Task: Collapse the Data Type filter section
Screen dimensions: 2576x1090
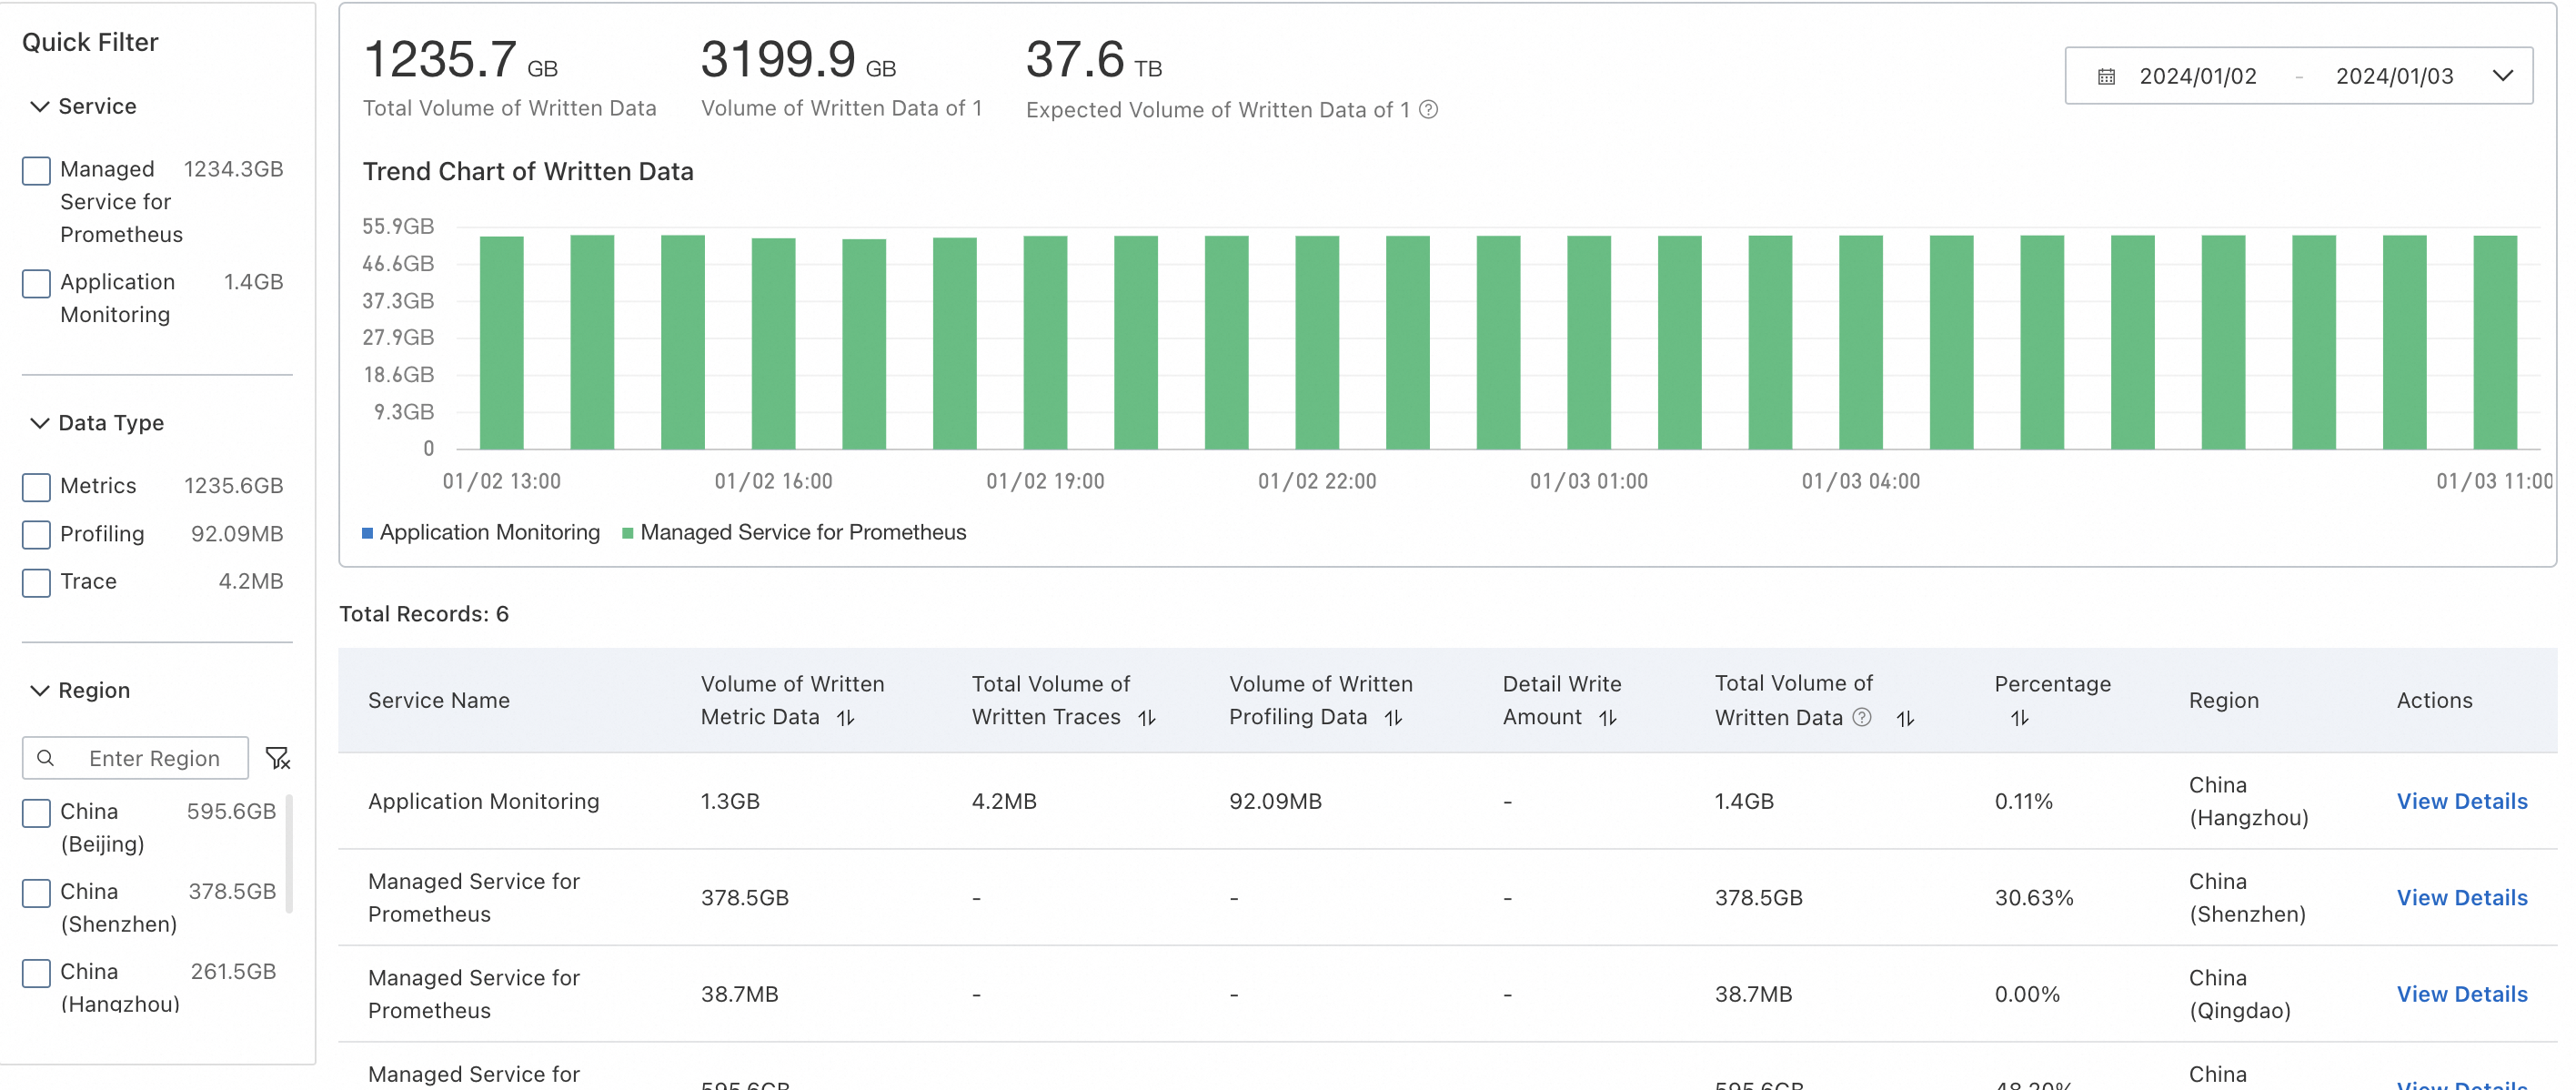Action: (x=40, y=423)
